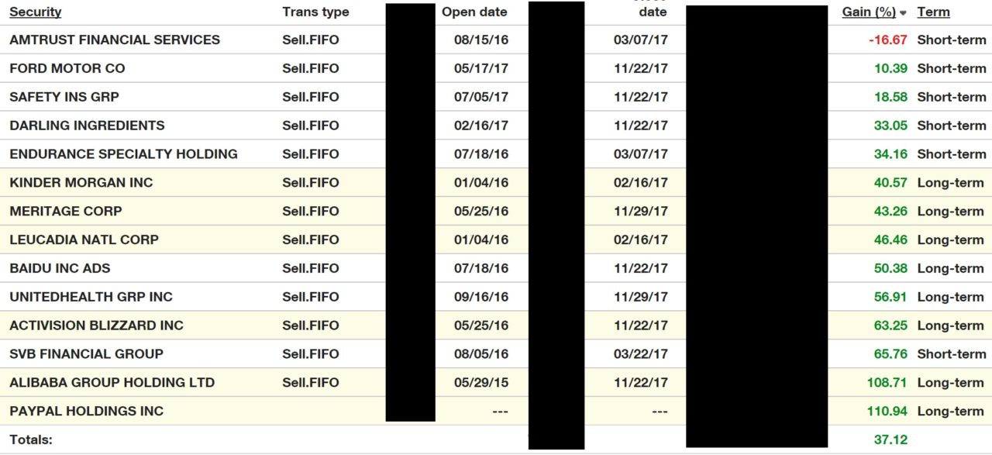
Task: Click the Trans type column header
Action: pos(315,12)
